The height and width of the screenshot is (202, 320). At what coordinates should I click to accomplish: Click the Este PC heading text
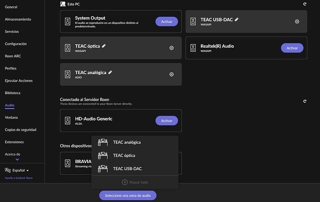coord(73,4)
